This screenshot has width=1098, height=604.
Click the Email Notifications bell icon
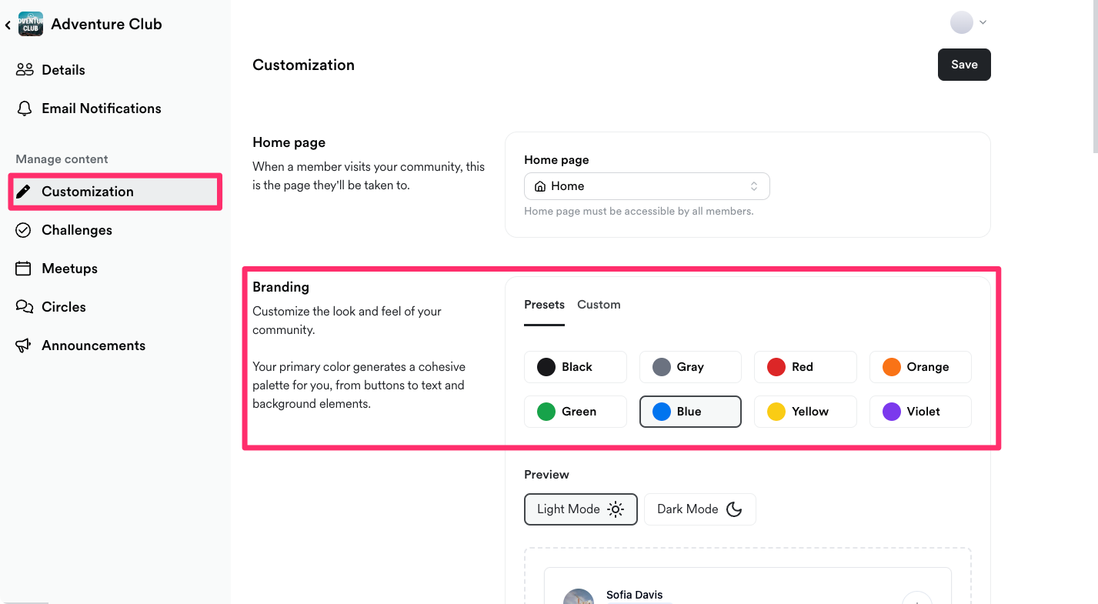pyautogui.click(x=25, y=108)
